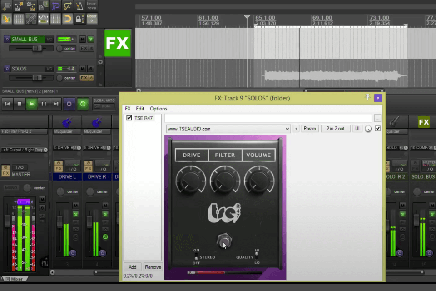Click the Add button in FX window
Image resolution: width=436 pixels, height=291 pixels.
click(x=132, y=267)
